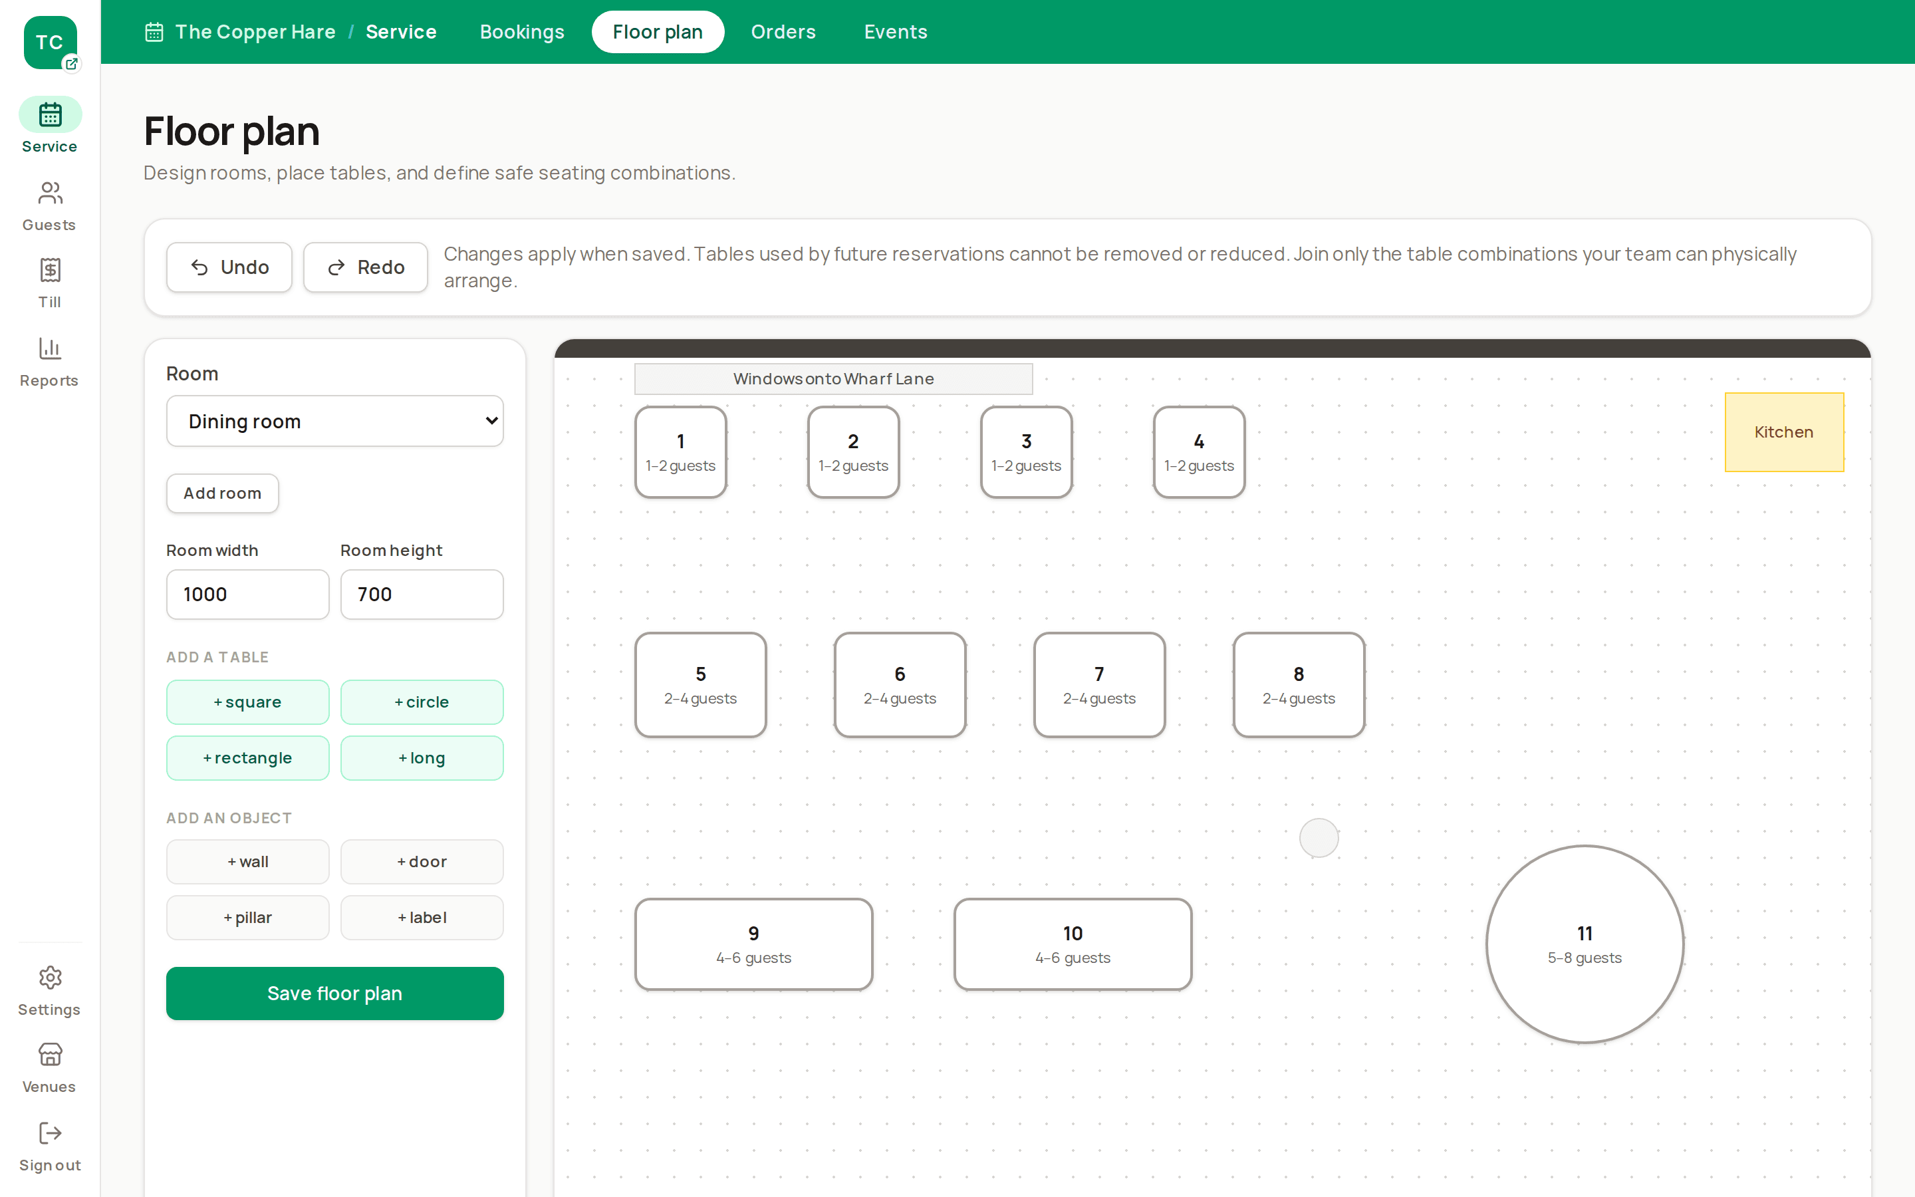
Task: Click the calendar icon beside The Copper Hare
Action: pyautogui.click(x=154, y=32)
